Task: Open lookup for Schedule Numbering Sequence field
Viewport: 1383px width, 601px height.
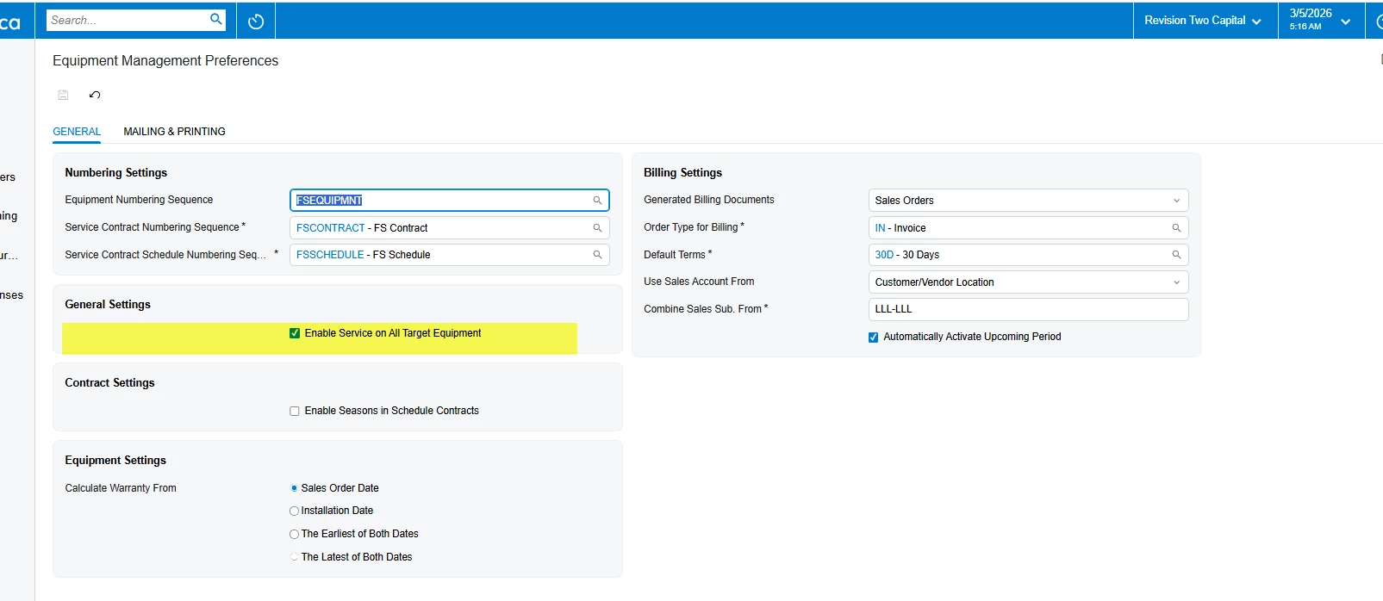Action: pyautogui.click(x=597, y=255)
